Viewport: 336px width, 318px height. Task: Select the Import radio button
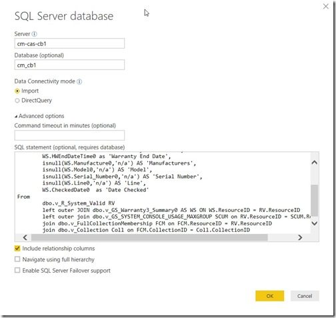tap(17, 91)
